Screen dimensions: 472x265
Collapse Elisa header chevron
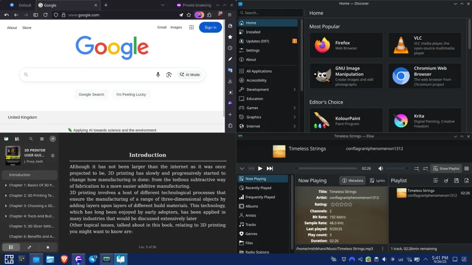tap(242, 168)
